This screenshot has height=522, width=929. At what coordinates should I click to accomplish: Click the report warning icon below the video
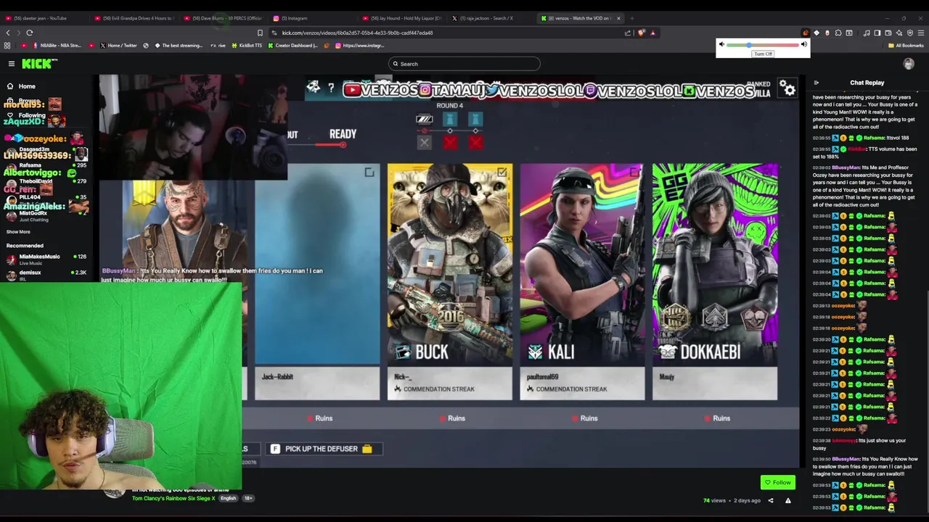coord(787,500)
